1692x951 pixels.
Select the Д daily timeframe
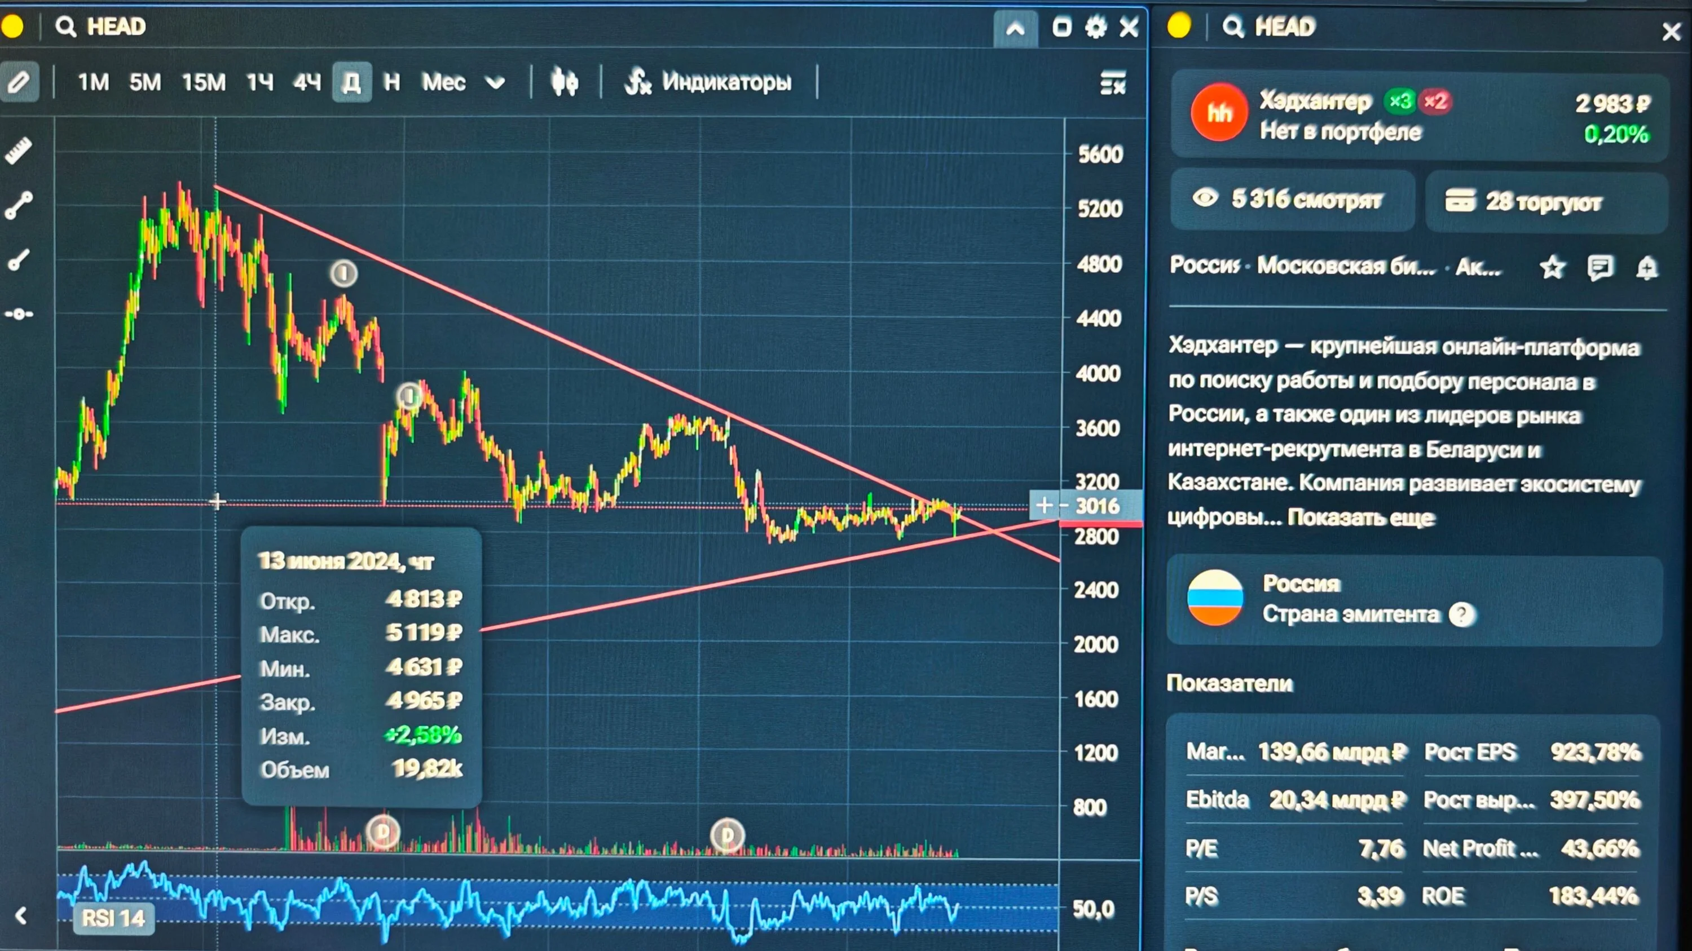(x=351, y=82)
